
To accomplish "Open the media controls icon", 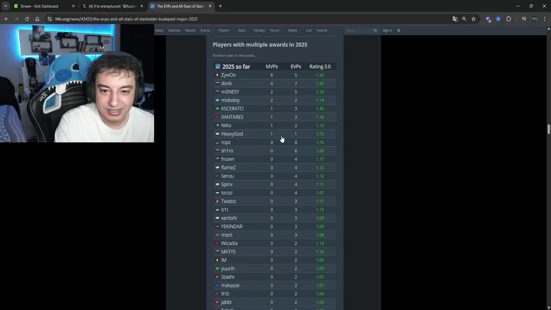I will point(524,19).
